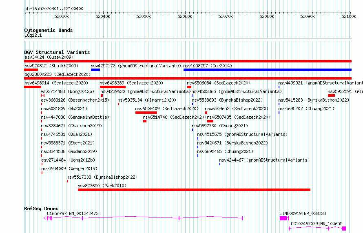Click the C16orf97 gene model line

[x=143, y=218]
